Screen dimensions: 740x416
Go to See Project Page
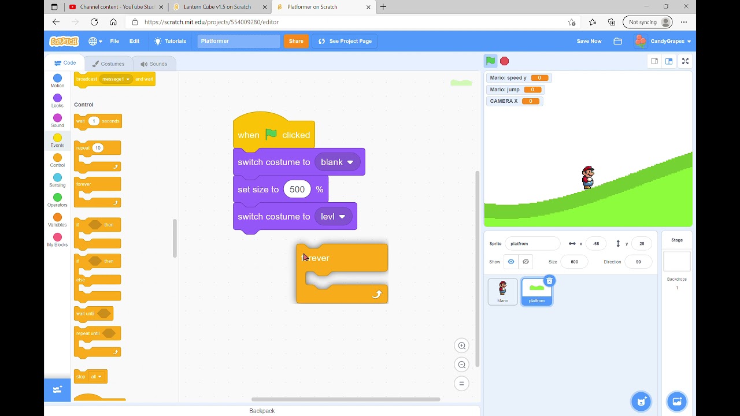click(345, 41)
